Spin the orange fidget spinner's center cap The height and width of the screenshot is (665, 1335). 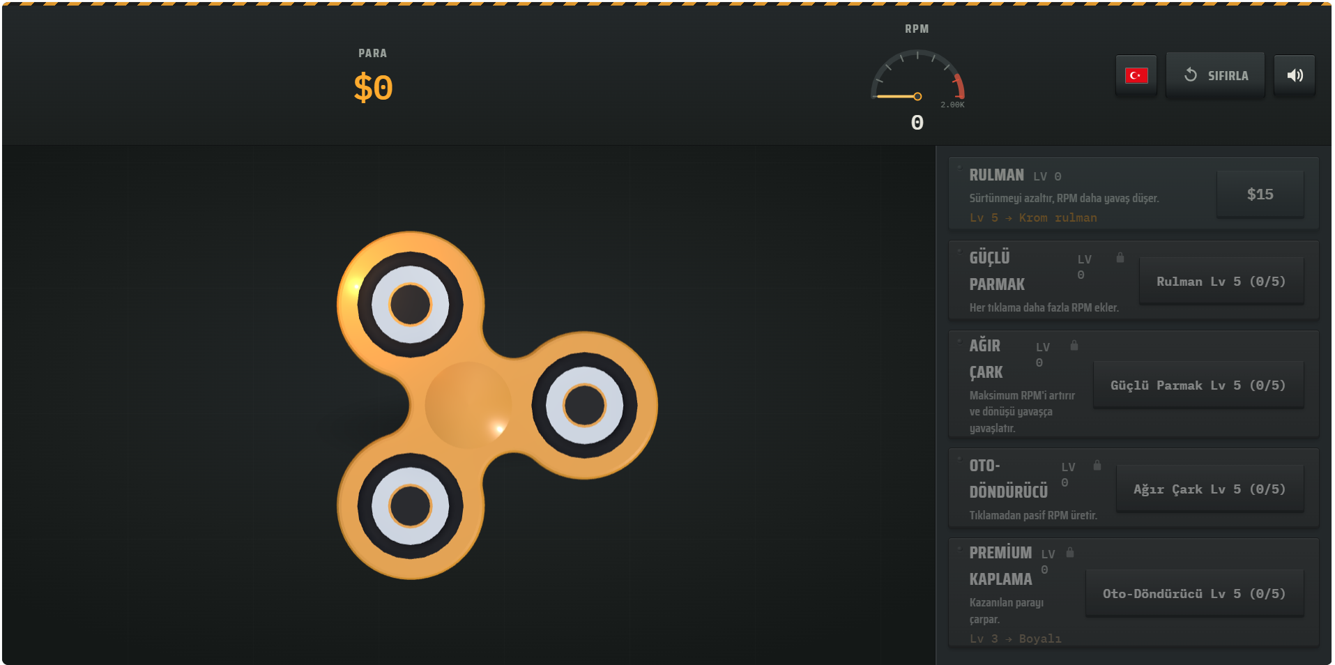(x=468, y=404)
